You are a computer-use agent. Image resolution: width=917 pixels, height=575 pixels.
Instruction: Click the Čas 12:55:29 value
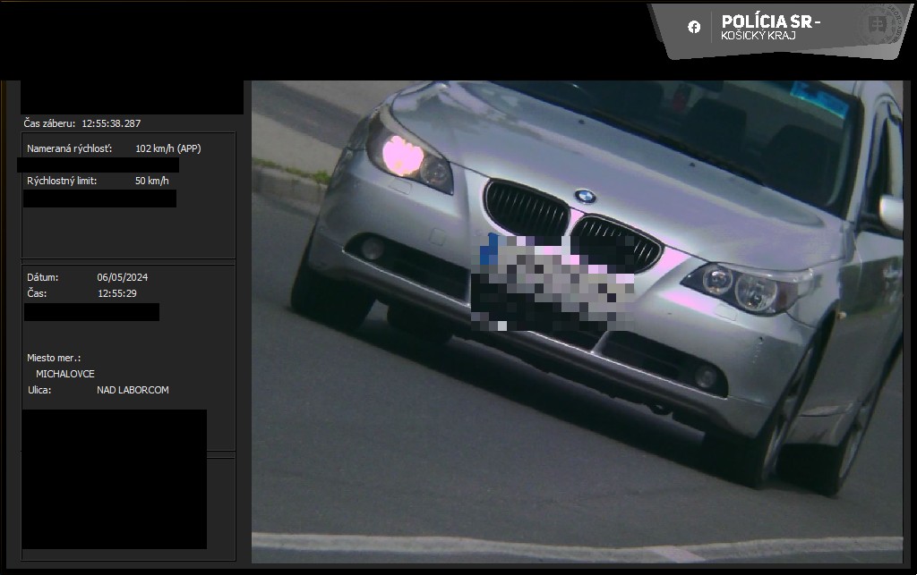point(117,293)
